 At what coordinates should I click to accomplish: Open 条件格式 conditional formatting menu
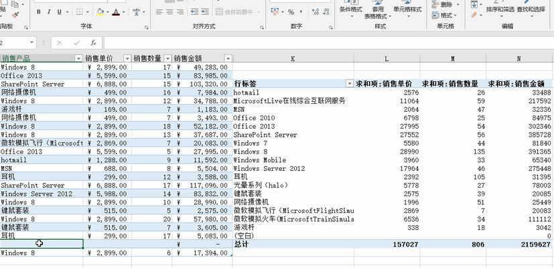pyautogui.click(x=350, y=9)
